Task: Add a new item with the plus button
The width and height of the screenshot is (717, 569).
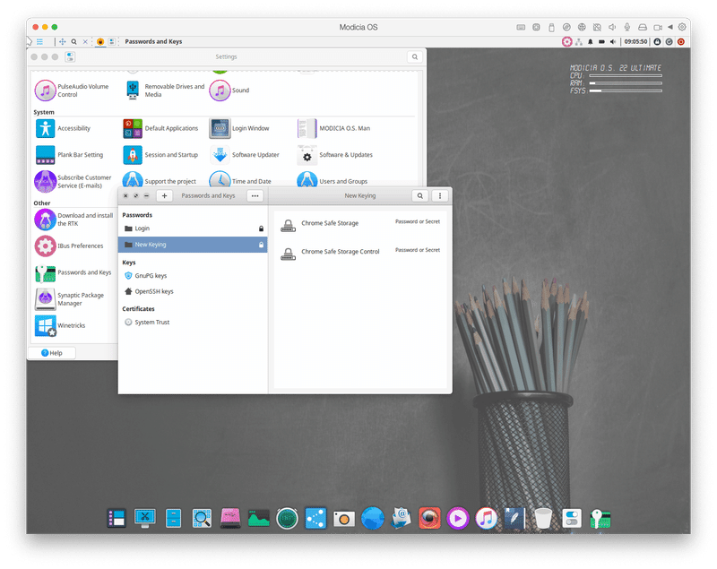Action: click(x=164, y=195)
